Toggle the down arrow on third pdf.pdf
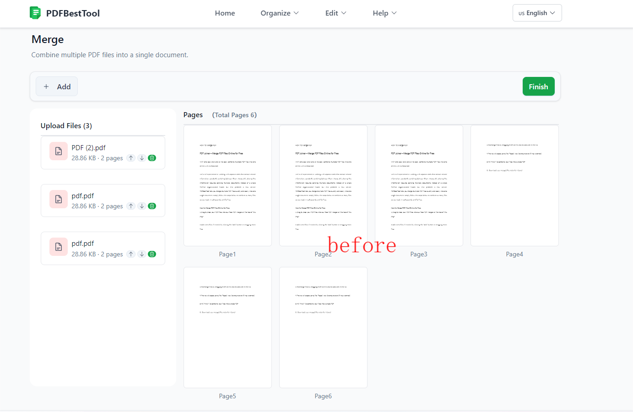Screen dimensions: 633x412 click(141, 254)
